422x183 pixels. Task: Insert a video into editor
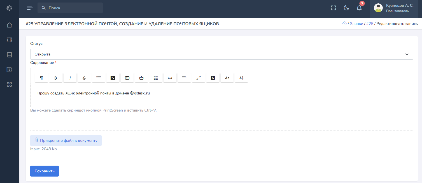127,78
